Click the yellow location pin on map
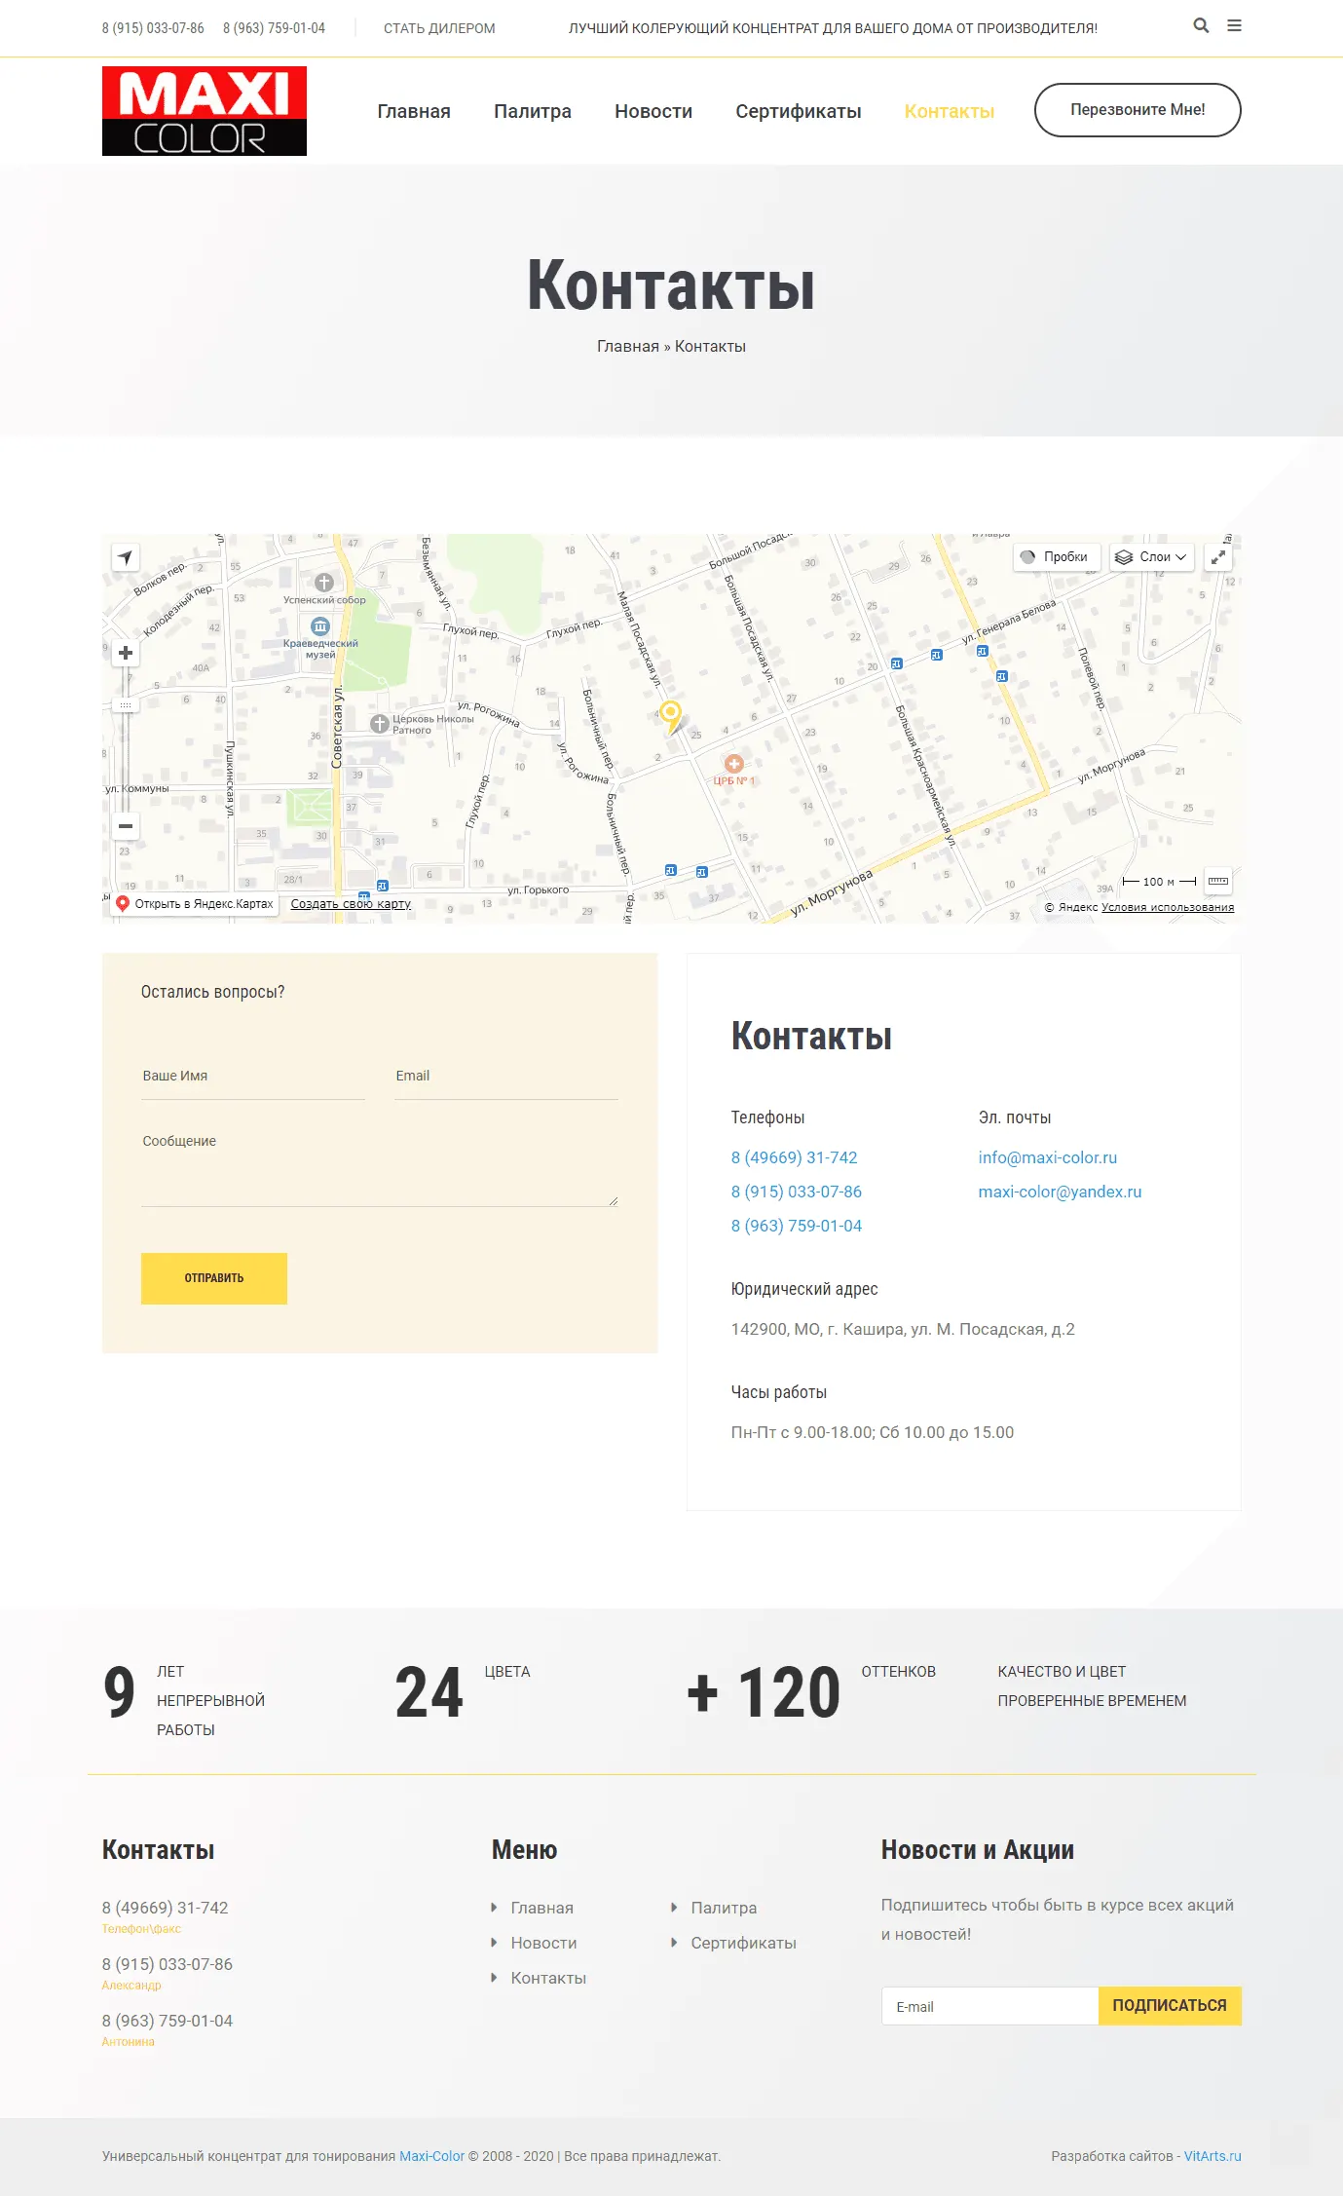The image size is (1343, 2196). (x=670, y=713)
